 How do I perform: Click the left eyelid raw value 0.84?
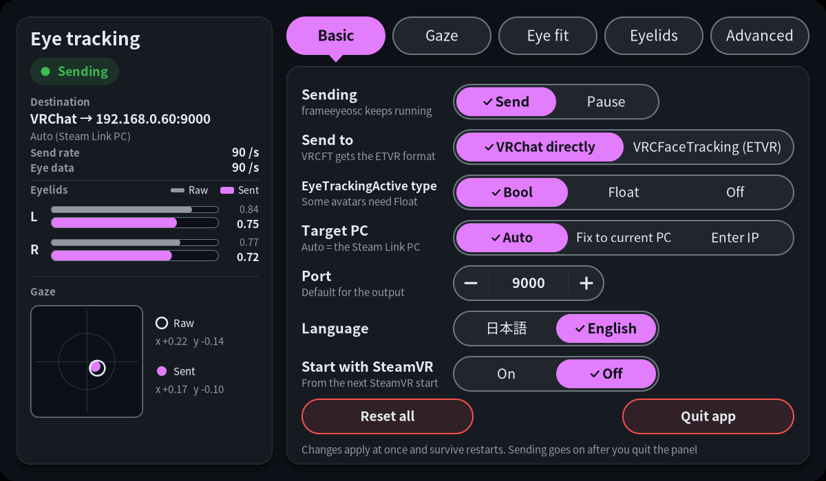[x=249, y=210]
